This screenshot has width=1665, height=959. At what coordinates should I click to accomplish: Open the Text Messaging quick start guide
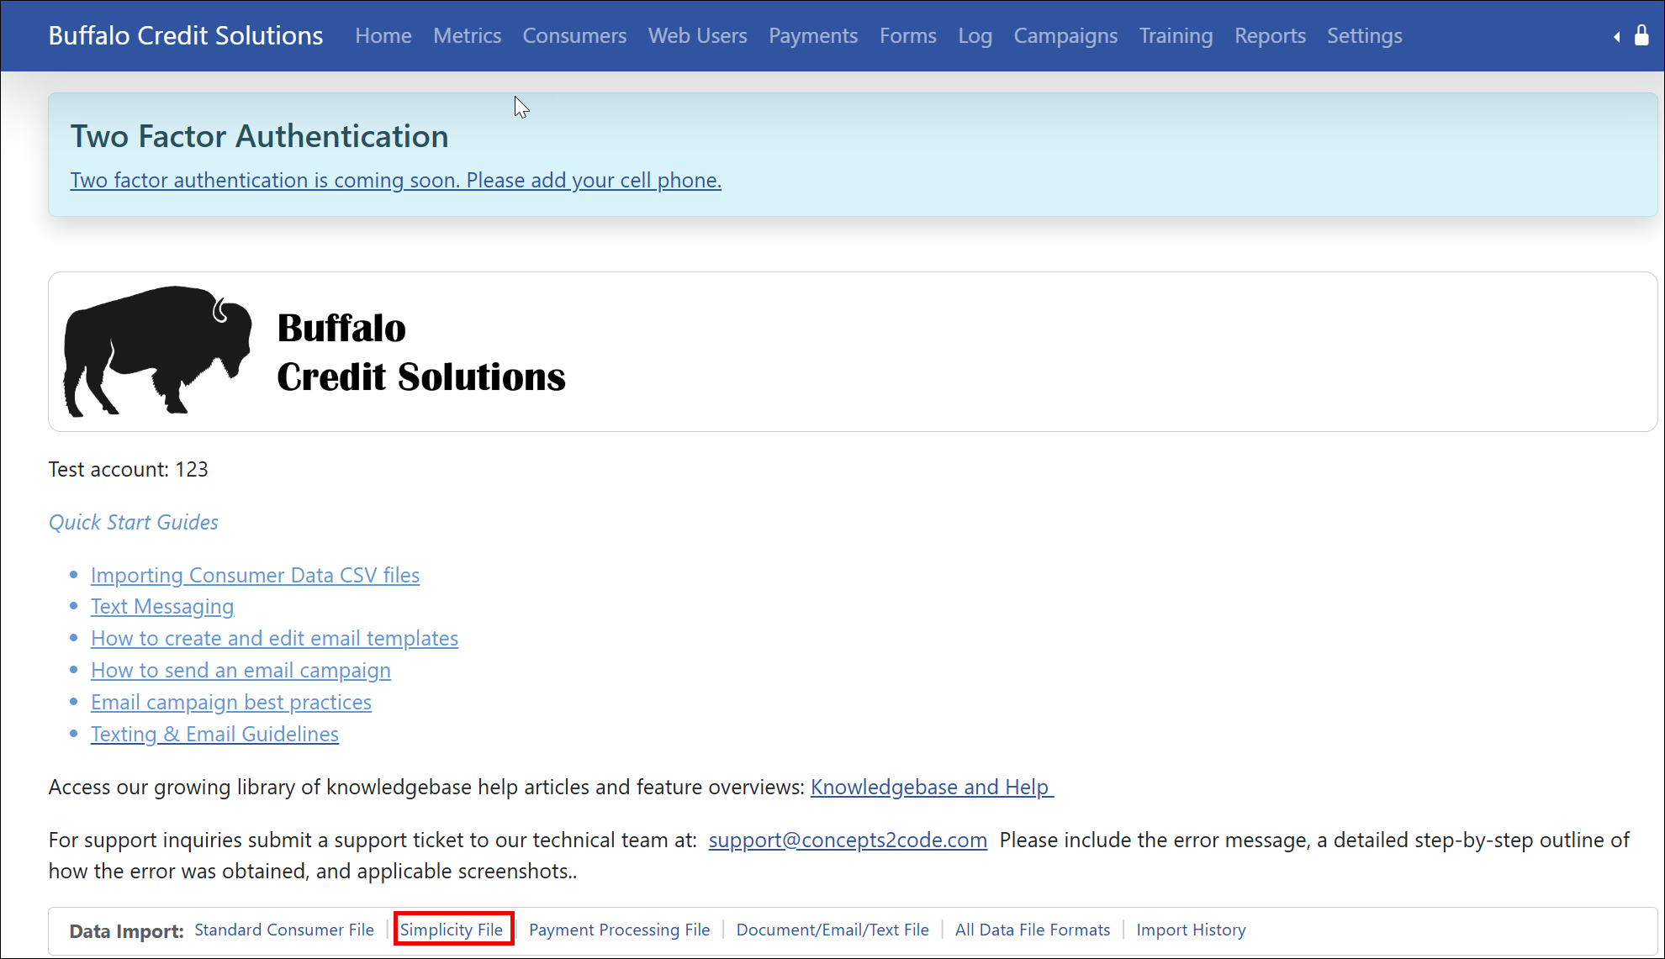click(x=162, y=606)
